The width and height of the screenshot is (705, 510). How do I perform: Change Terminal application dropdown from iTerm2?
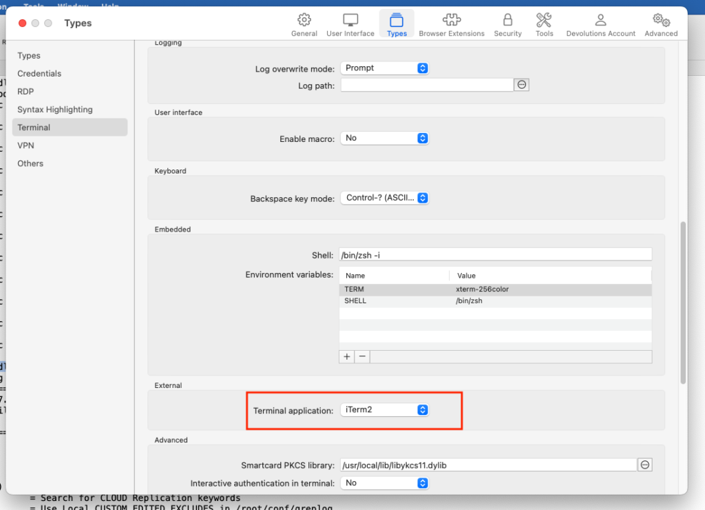coord(385,410)
